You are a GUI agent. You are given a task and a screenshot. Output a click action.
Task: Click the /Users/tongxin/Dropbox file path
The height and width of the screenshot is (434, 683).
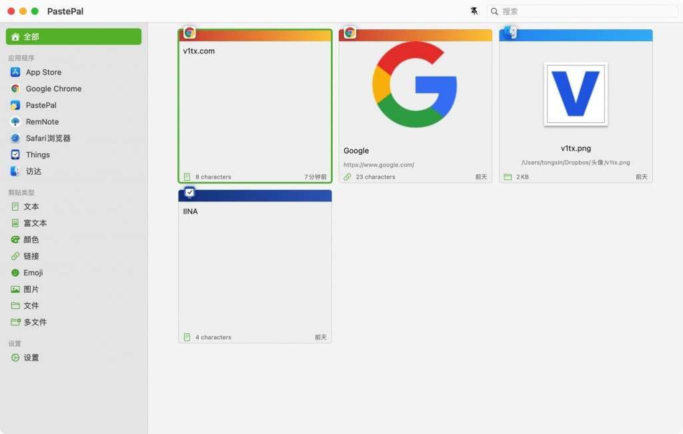576,163
